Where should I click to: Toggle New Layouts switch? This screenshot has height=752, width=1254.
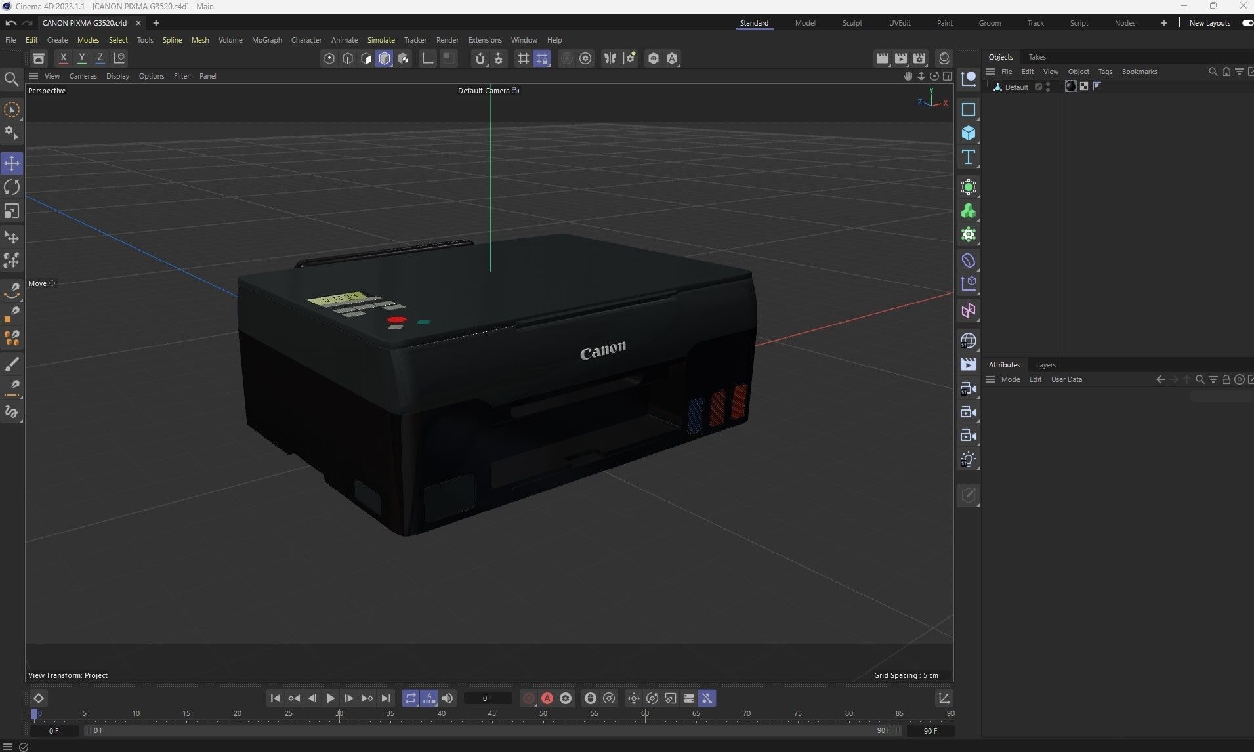click(1247, 23)
